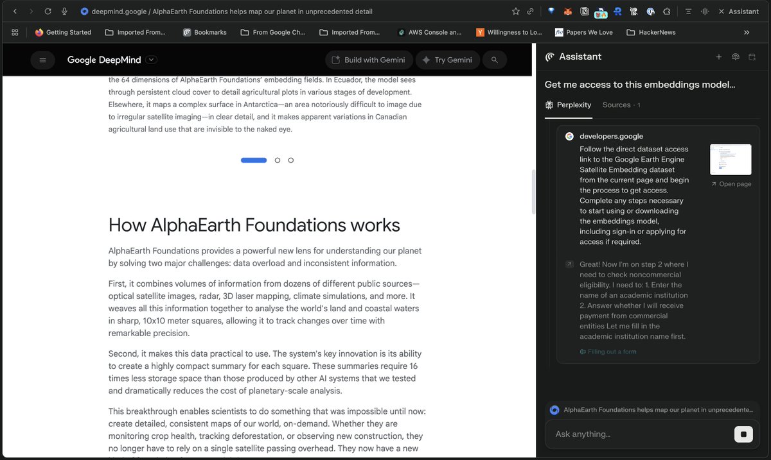This screenshot has height=460, width=771.
Task: Stop the Assistant response with the stop icon
Action: [743, 434]
